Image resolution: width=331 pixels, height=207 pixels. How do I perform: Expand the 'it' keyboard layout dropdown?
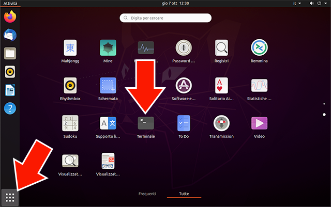297,3
